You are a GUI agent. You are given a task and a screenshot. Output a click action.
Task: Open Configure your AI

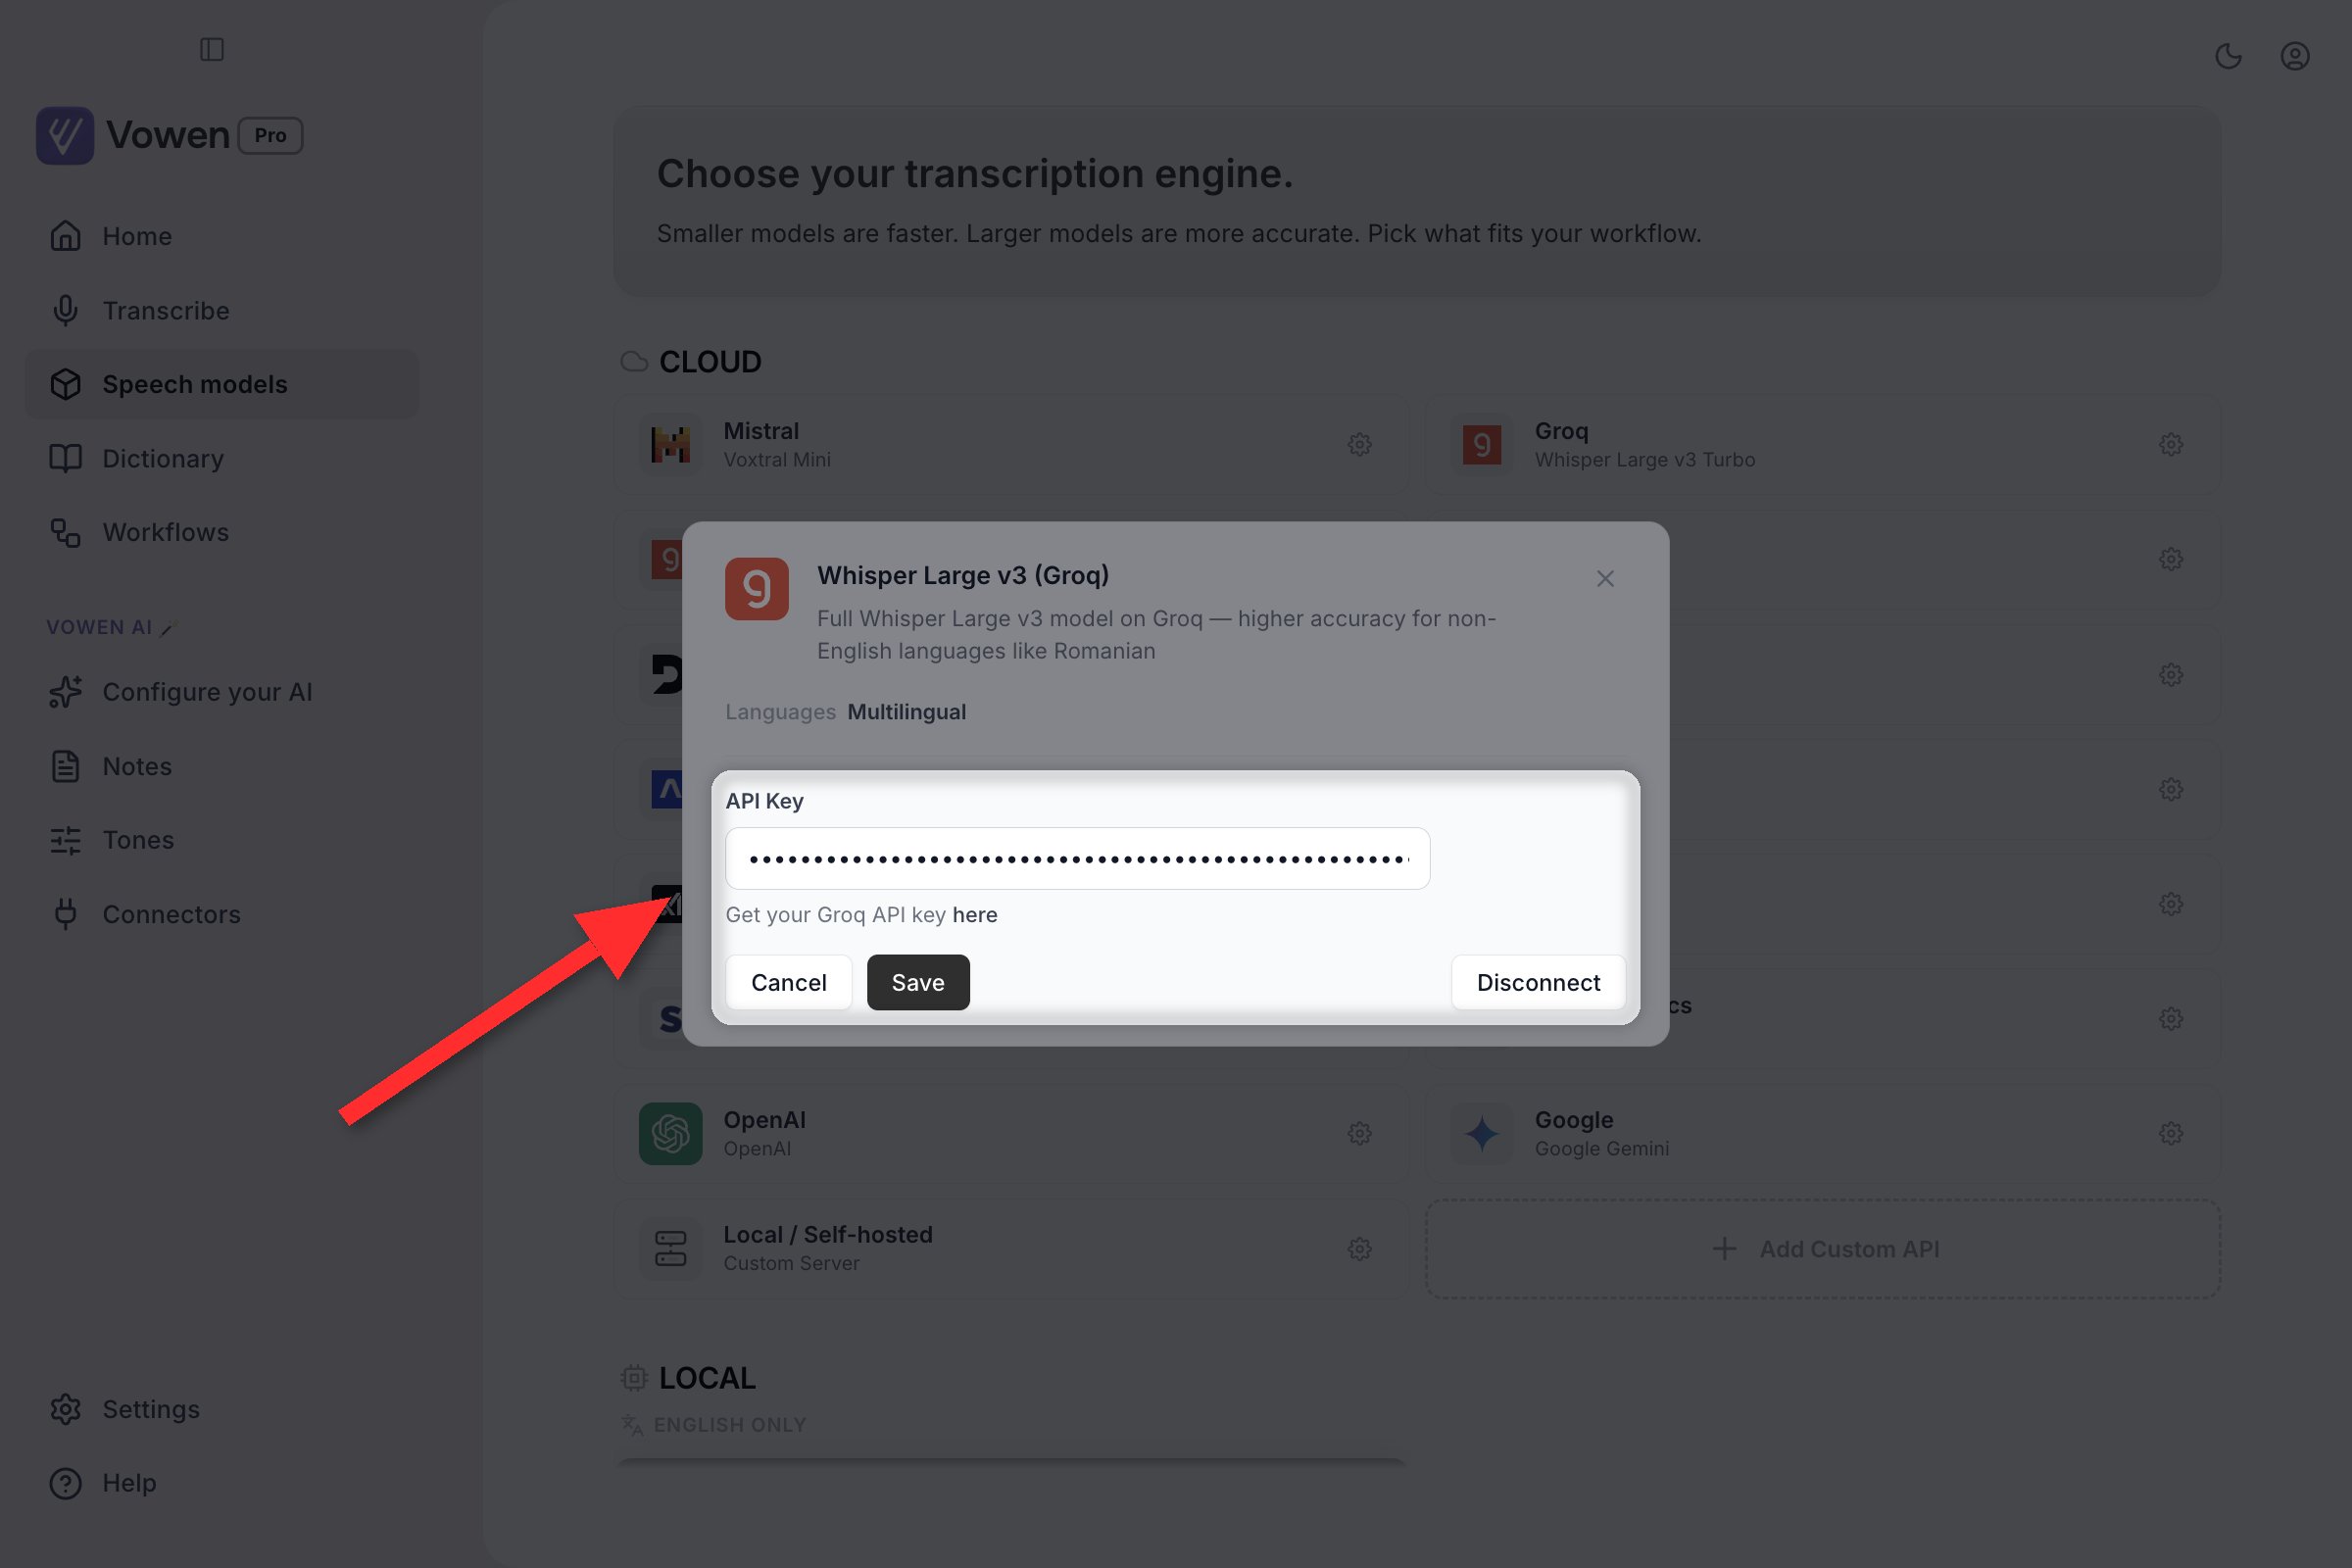click(x=222, y=692)
